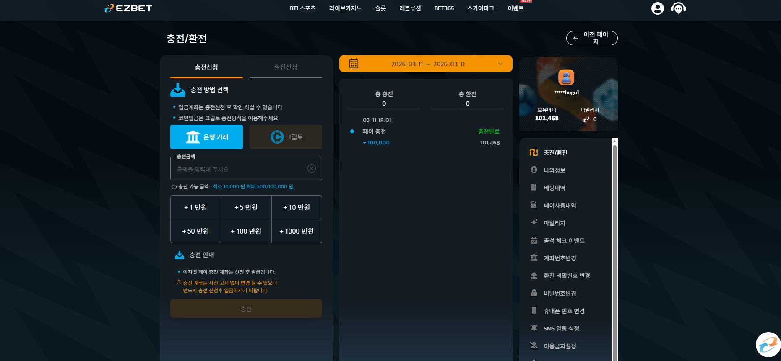Go back with 이전 페이지 button
The image size is (781, 361).
tap(592, 38)
